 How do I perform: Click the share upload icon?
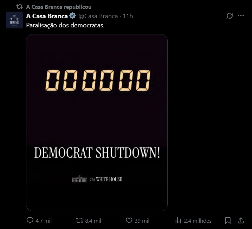[x=241, y=221]
